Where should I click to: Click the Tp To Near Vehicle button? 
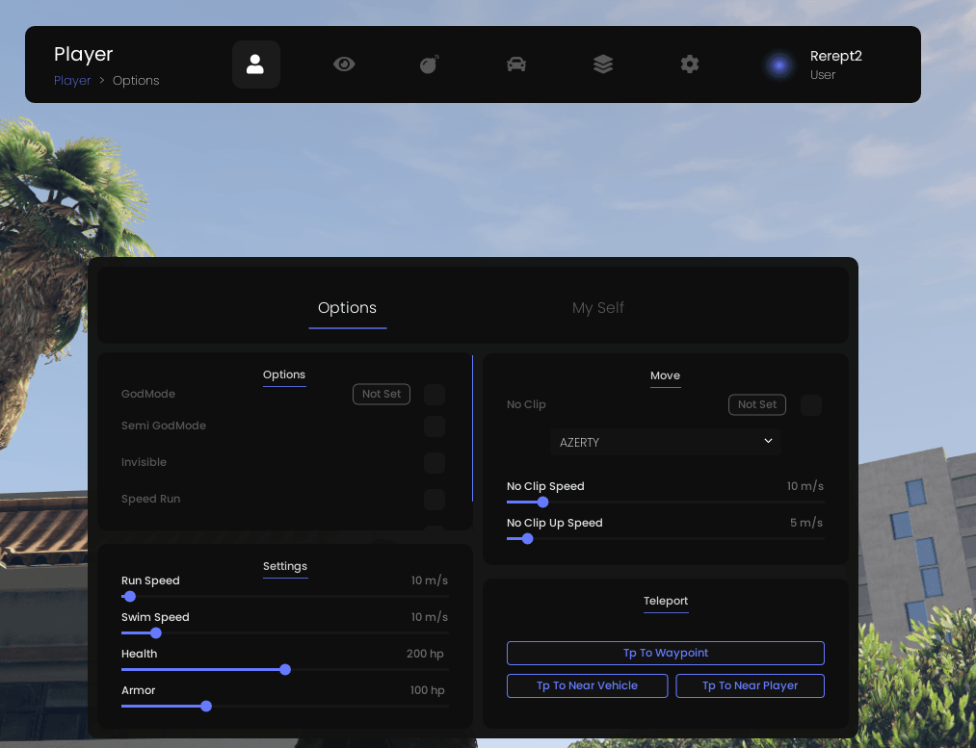[x=587, y=685]
